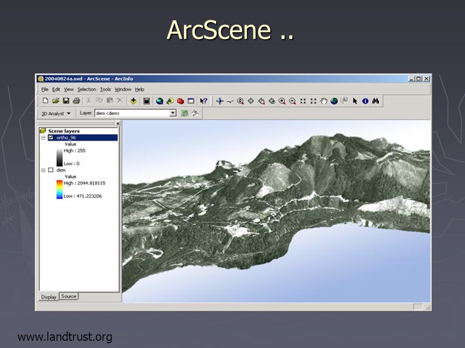Open the Tools menu

coord(105,89)
